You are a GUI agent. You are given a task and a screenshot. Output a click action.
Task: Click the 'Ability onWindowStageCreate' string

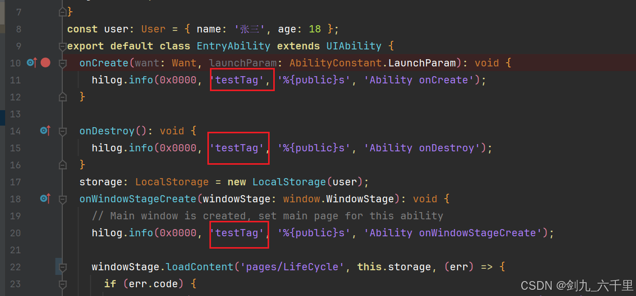pyautogui.click(x=453, y=233)
